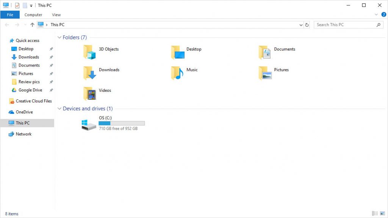388x218 pixels.
Task: Open the Downloads folder icon in Folders
Action: [89, 73]
